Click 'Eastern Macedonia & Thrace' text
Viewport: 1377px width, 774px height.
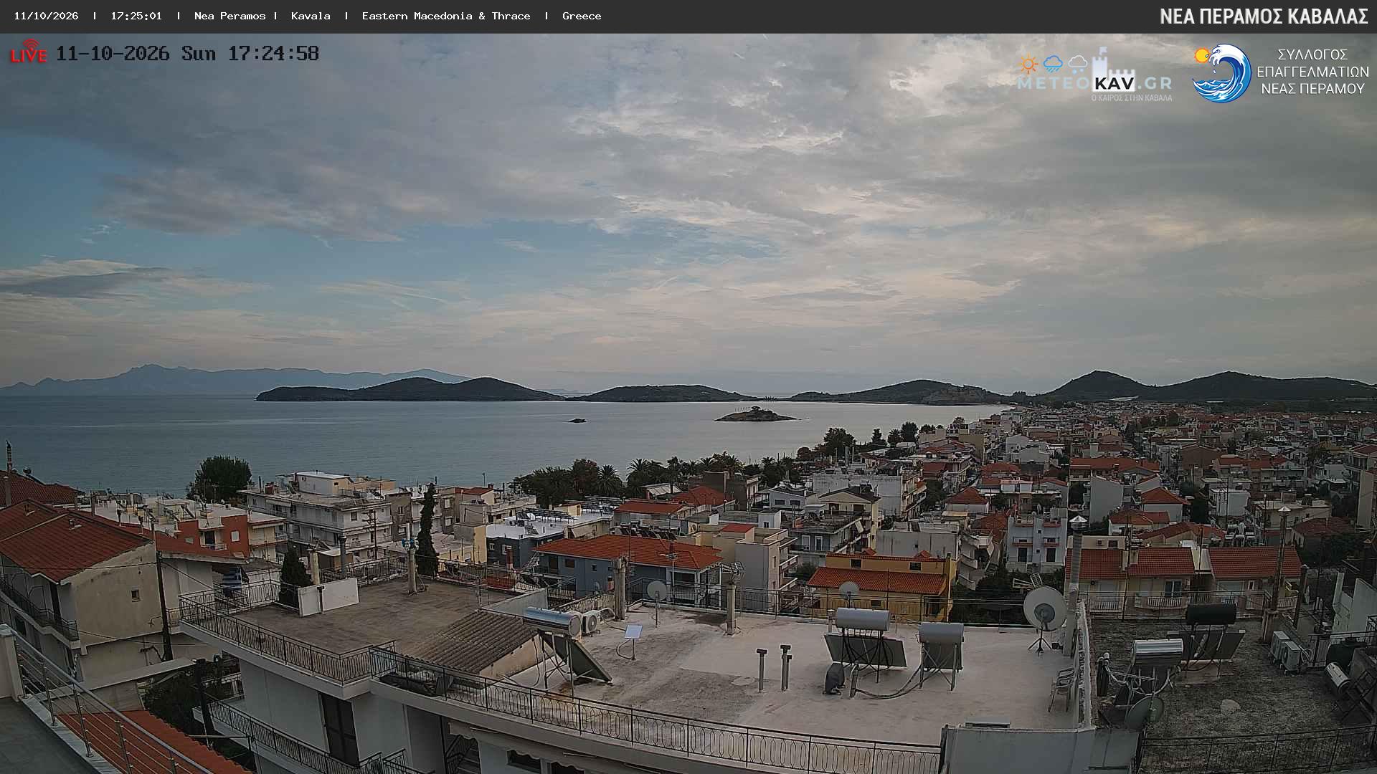tap(446, 16)
